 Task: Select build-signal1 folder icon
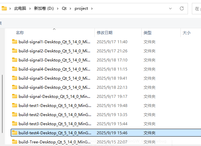(15, 42)
